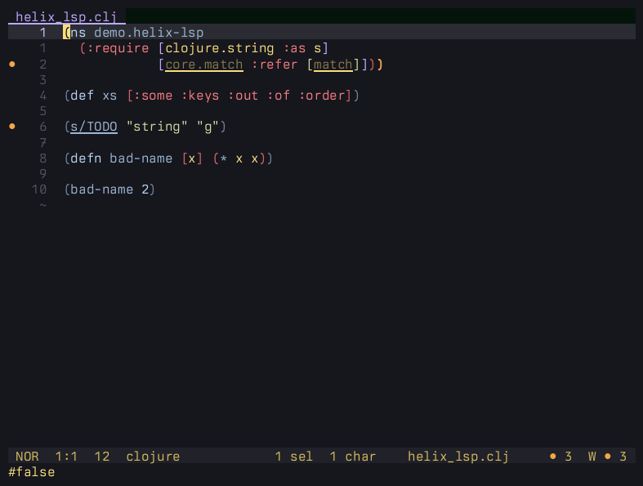Click the underlined core.match symbol
Image resolution: width=643 pixels, height=486 pixels.
tap(203, 65)
